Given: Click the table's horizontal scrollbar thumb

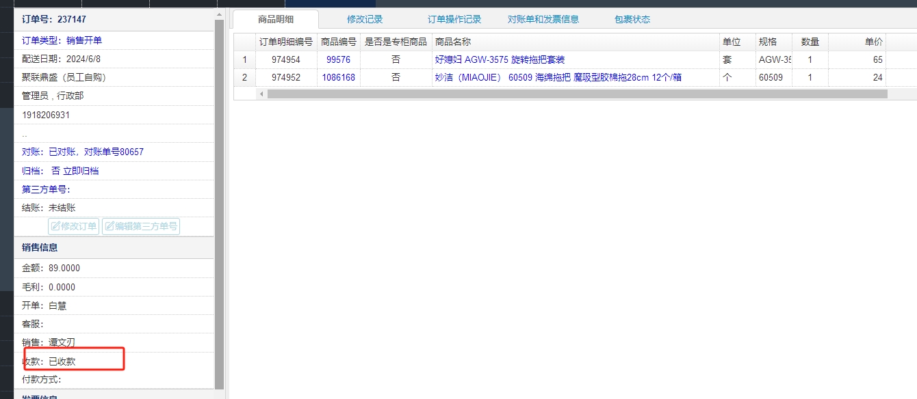Looking at the screenshot, I should click(x=577, y=94).
